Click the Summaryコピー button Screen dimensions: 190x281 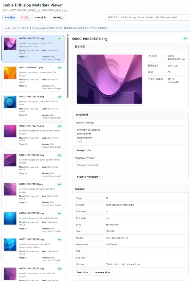click(102, 272)
